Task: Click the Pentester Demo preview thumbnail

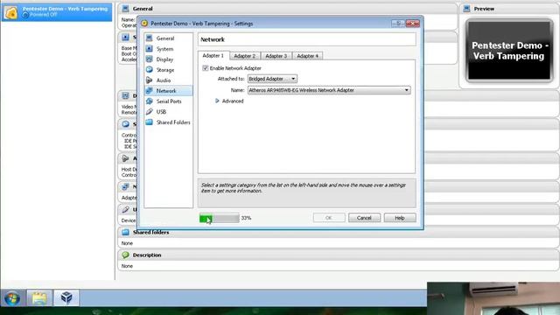Action: coord(509,51)
